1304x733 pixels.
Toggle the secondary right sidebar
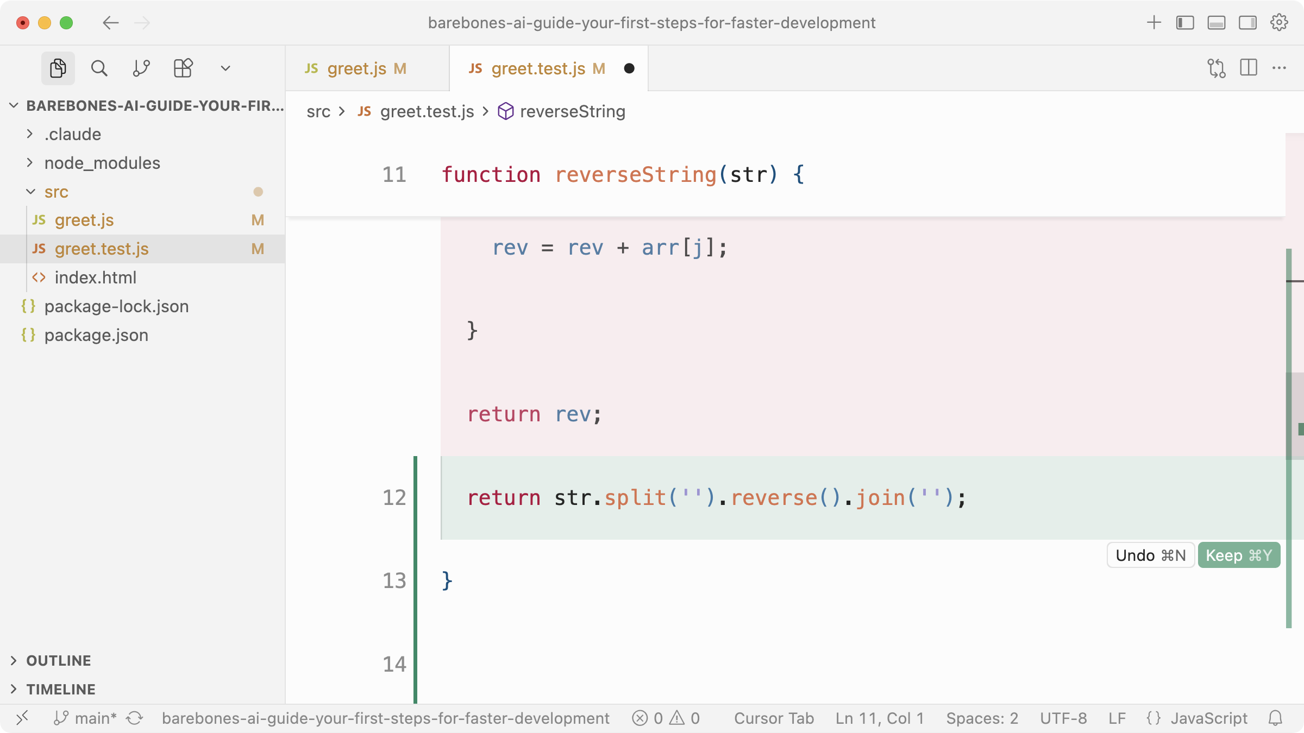pyautogui.click(x=1247, y=23)
